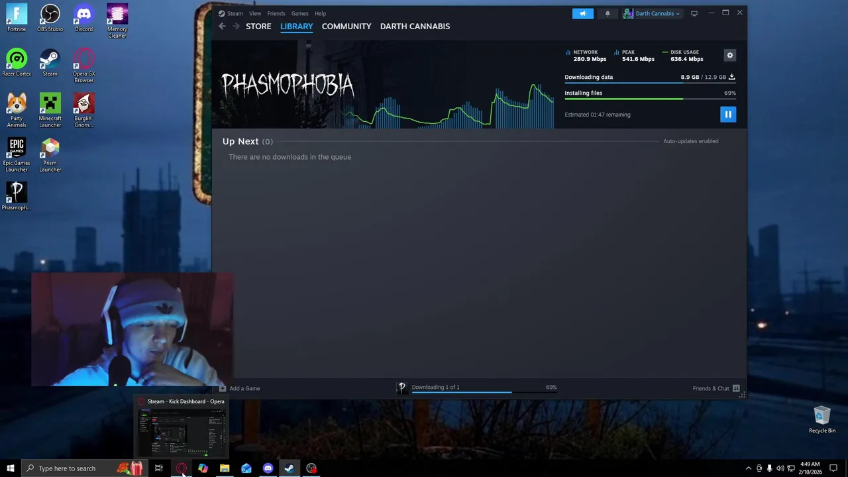The height and width of the screenshot is (477, 848).
Task: Click the Phasmophobia game banner title
Action: click(288, 85)
